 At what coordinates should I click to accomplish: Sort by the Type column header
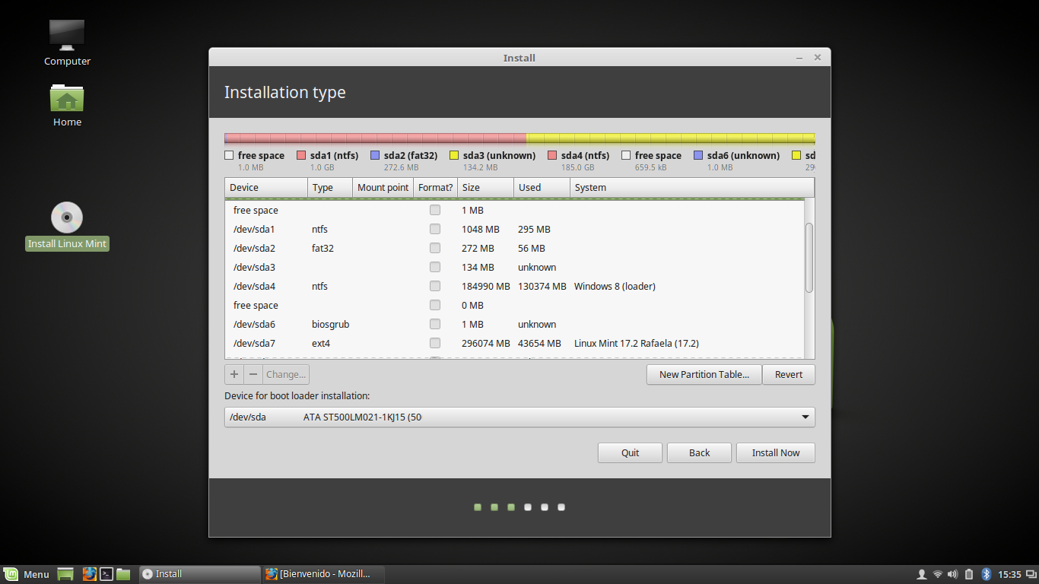pyautogui.click(x=330, y=187)
